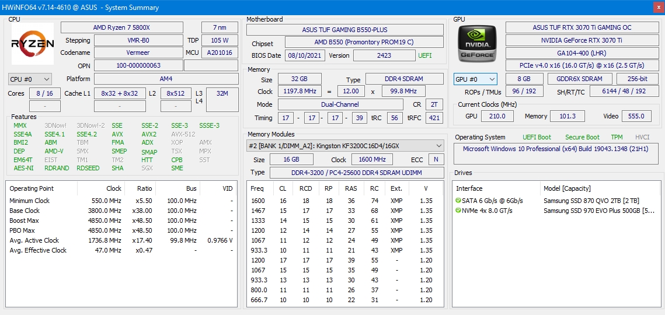
Task: Click the Secure Boot status label
Action: tap(582, 137)
